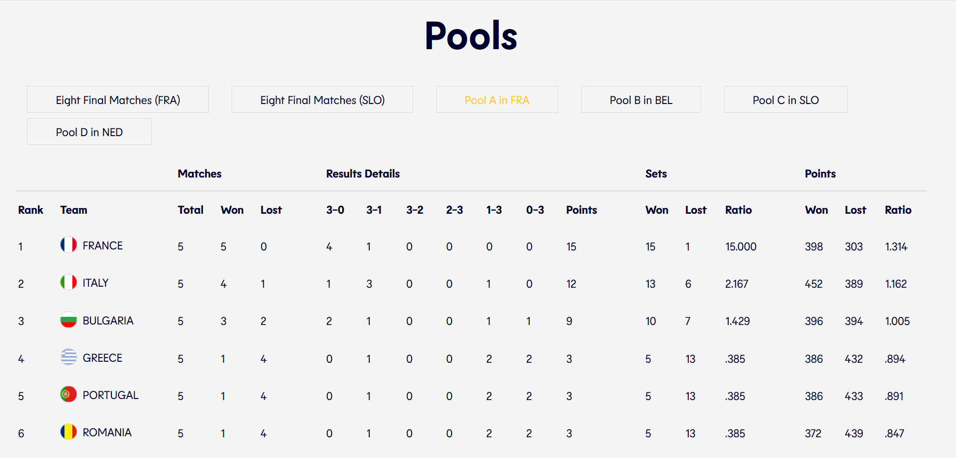This screenshot has width=956, height=458.
Task: Open the FRANCE team link
Action: pyautogui.click(x=103, y=246)
